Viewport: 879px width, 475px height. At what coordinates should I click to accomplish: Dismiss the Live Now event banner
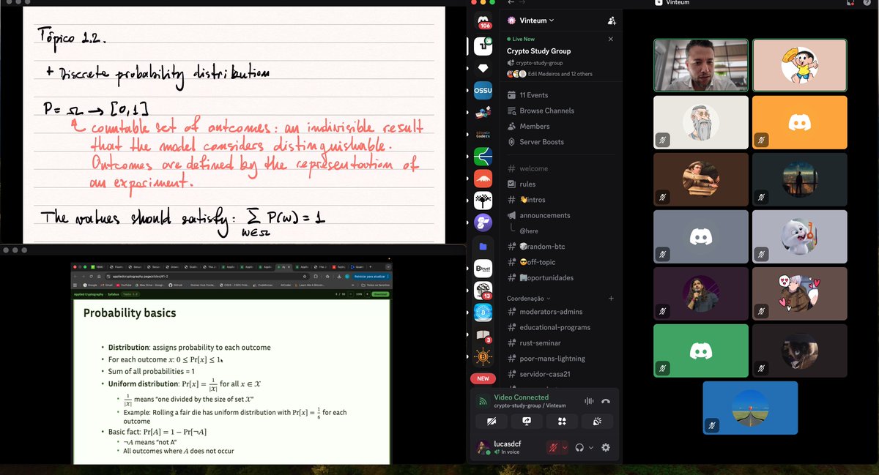click(611, 39)
